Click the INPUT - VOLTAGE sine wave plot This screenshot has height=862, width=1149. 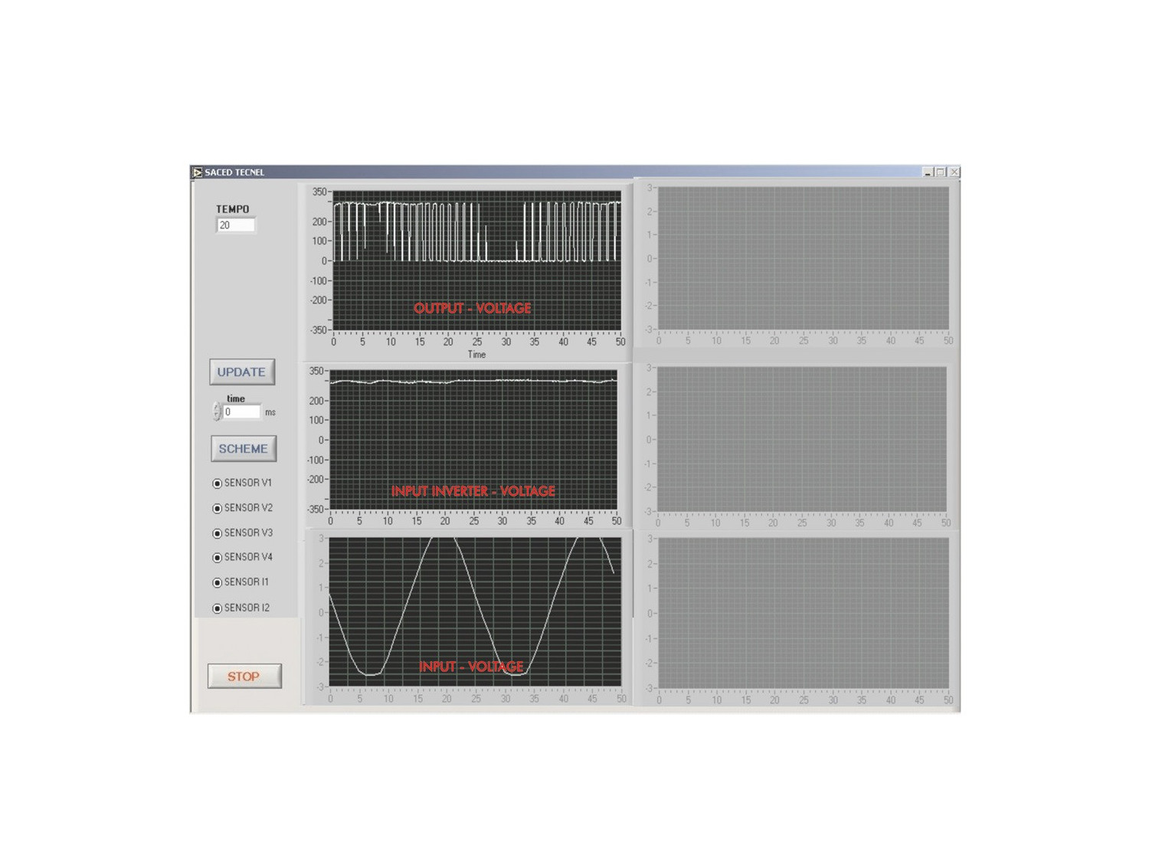click(x=475, y=611)
